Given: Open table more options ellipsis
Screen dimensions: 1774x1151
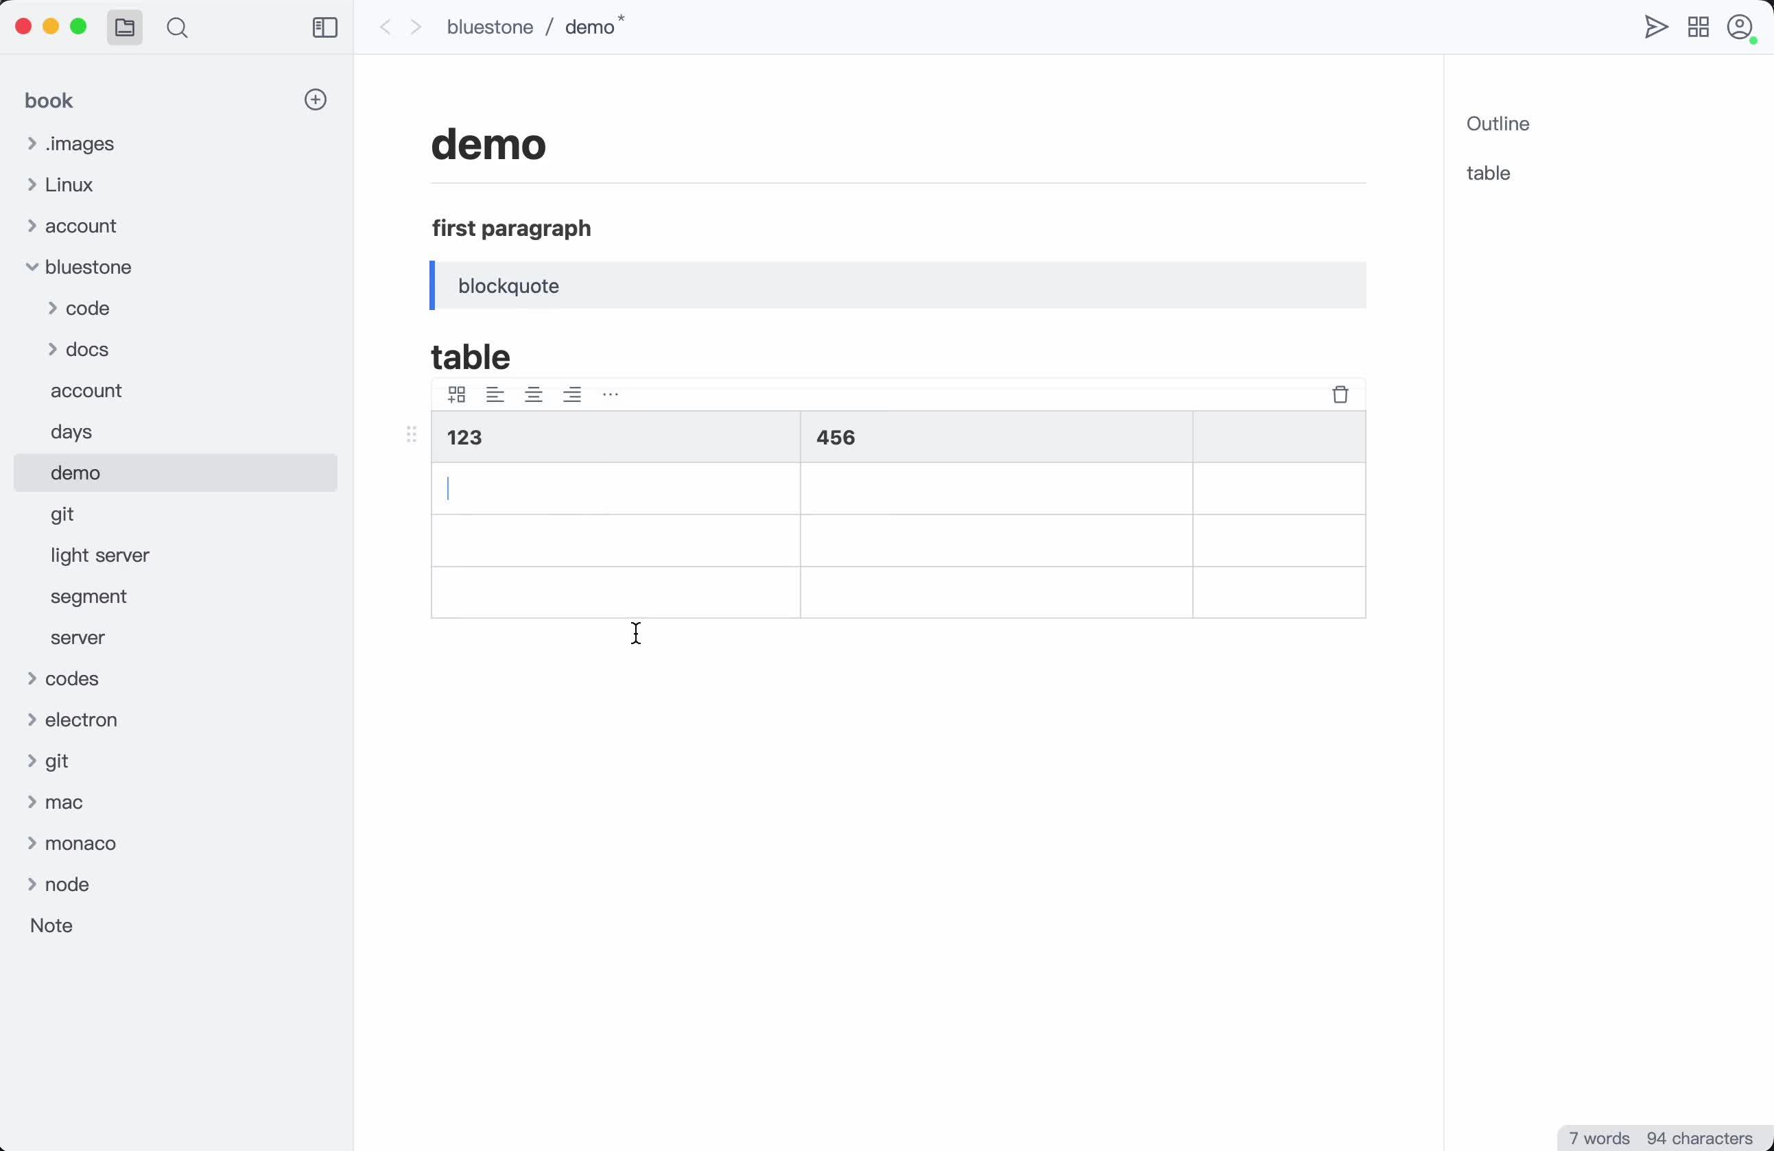Looking at the screenshot, I should [611, 394].
